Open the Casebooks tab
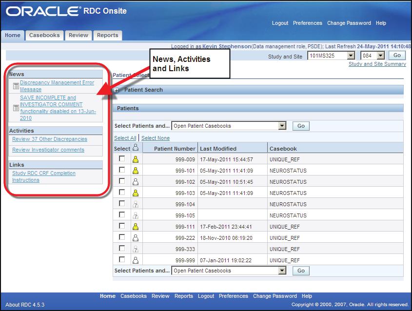Image resolution: width=412 pixels, height=311 pixels. 44,35
